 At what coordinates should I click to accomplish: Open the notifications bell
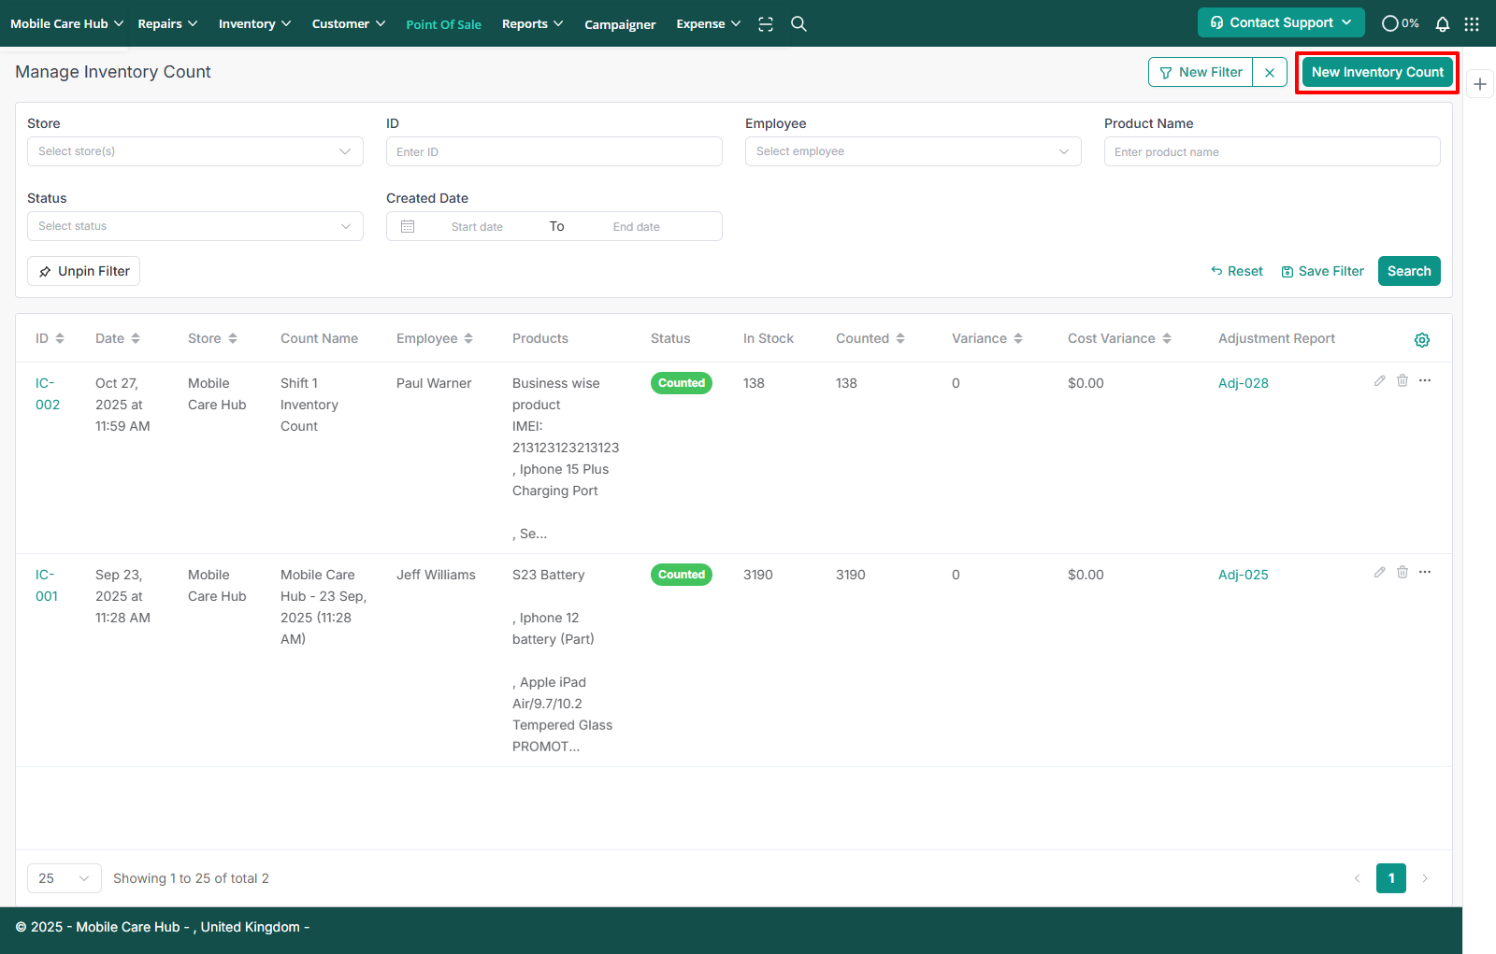coord(1443,24)
